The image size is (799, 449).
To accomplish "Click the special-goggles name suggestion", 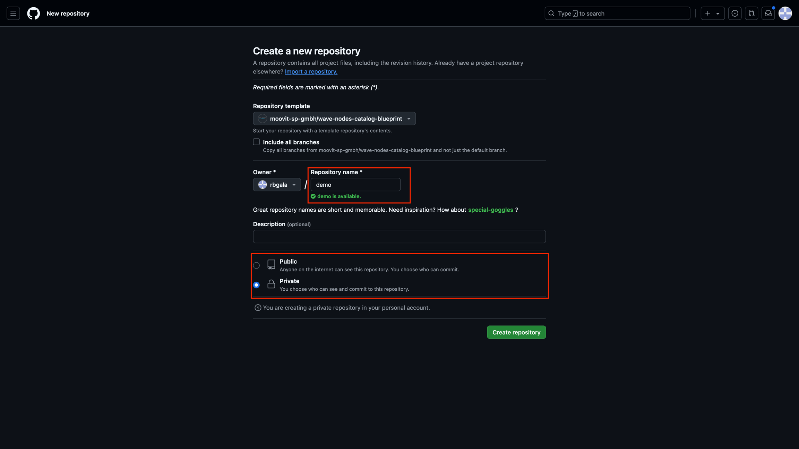I will [490, 210].
